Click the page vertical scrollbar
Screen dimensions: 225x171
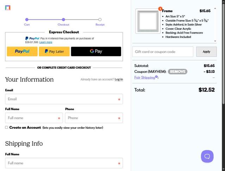pyautogui.click(x=223, y=54)
